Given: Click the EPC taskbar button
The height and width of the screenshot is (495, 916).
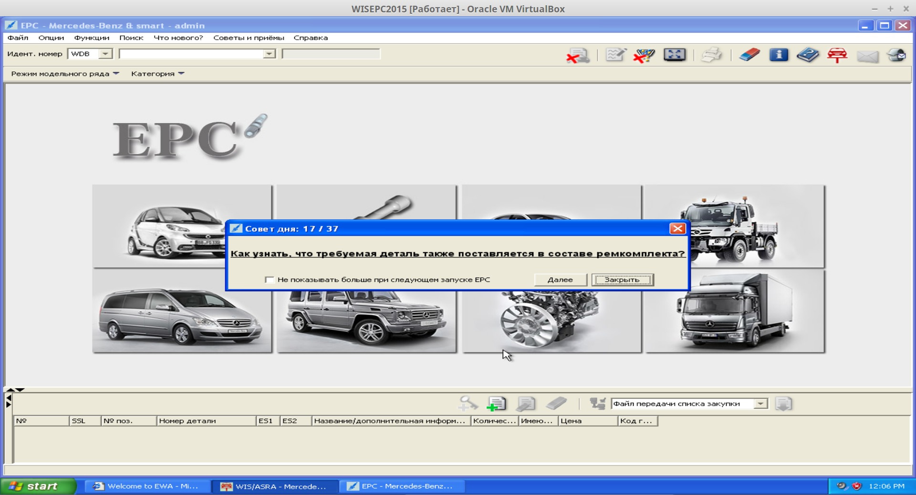Looking at the screenshot, I should (x=402, y=486).
